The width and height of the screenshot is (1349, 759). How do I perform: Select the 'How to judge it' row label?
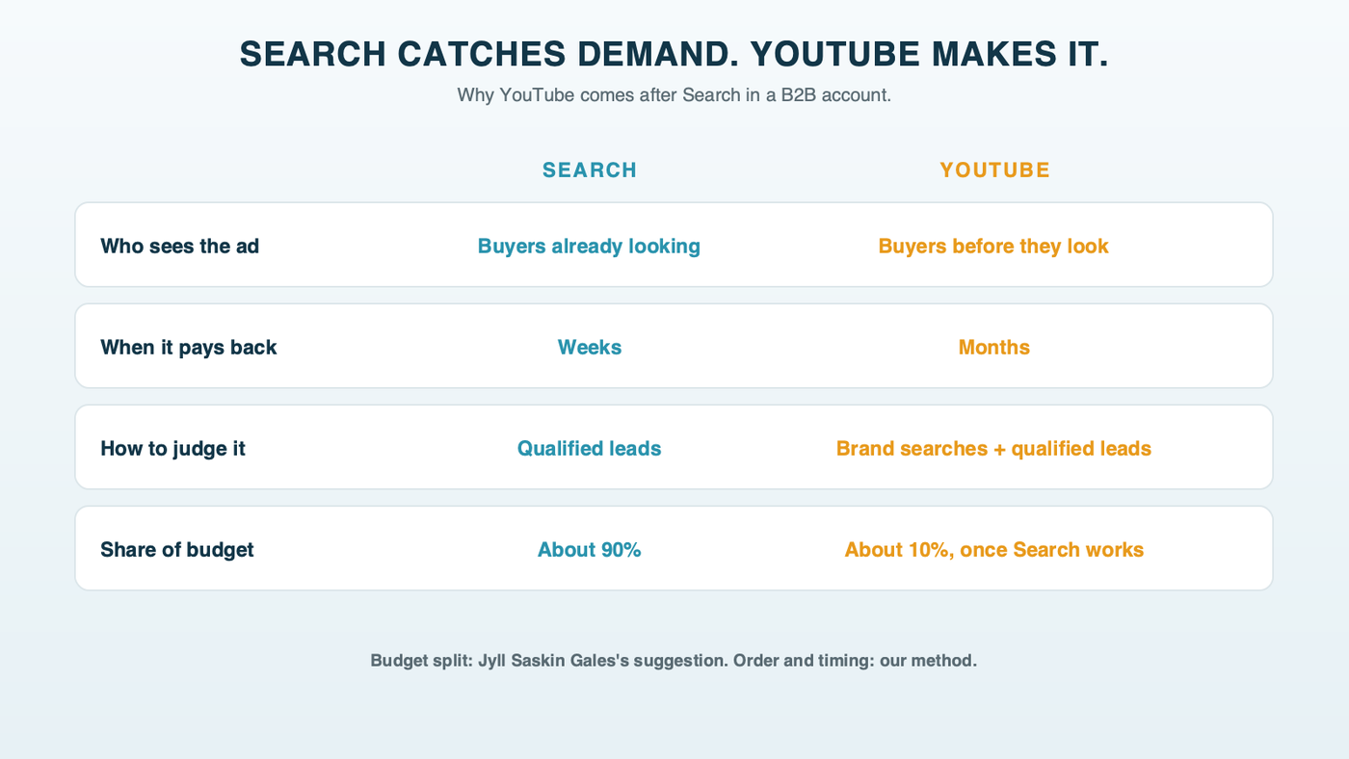[x=173, y=448]
